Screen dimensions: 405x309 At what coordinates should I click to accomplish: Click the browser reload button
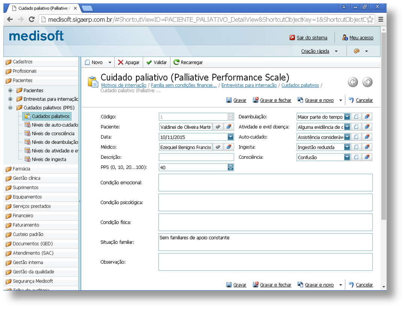(x=32, y=20)
